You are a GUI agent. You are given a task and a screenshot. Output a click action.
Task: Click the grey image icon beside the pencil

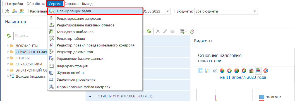[172, 31]
